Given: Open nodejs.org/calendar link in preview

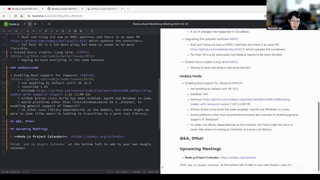Looking at the screenshot, I should 238,158.
